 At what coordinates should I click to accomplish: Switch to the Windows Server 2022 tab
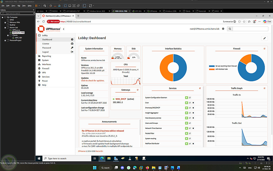tap(97, 11)
